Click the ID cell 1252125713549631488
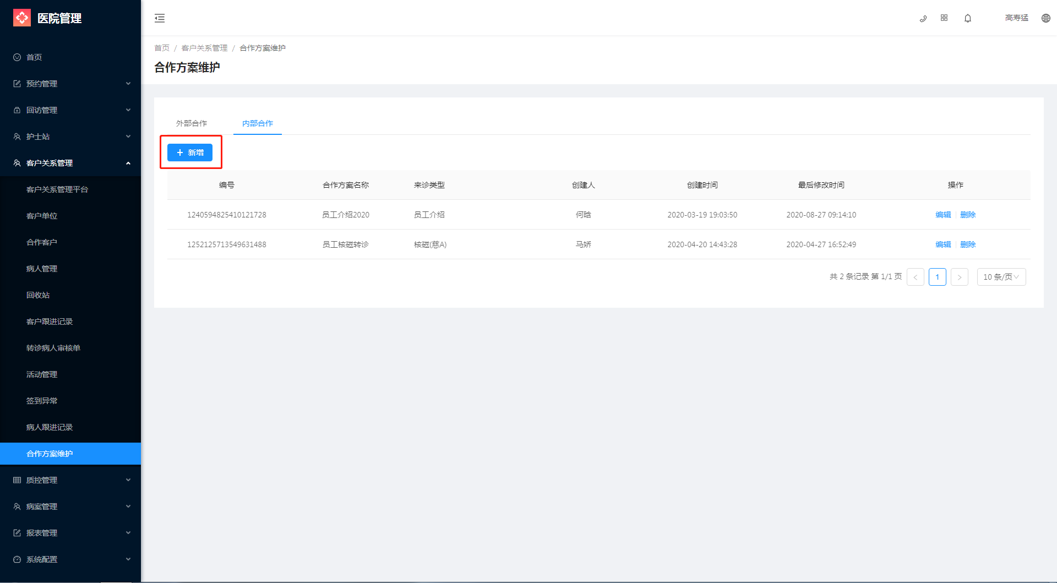This screenshot has width=1057, height=583. click(227, 244)
